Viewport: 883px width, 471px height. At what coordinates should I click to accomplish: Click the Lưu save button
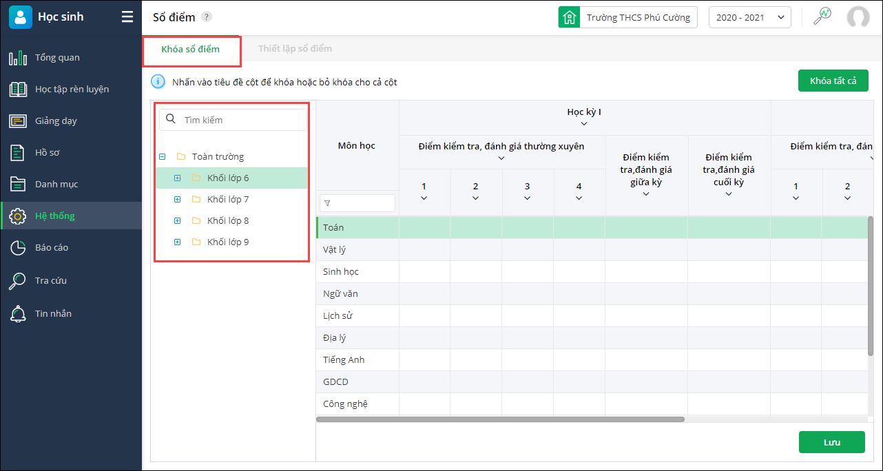831,442
